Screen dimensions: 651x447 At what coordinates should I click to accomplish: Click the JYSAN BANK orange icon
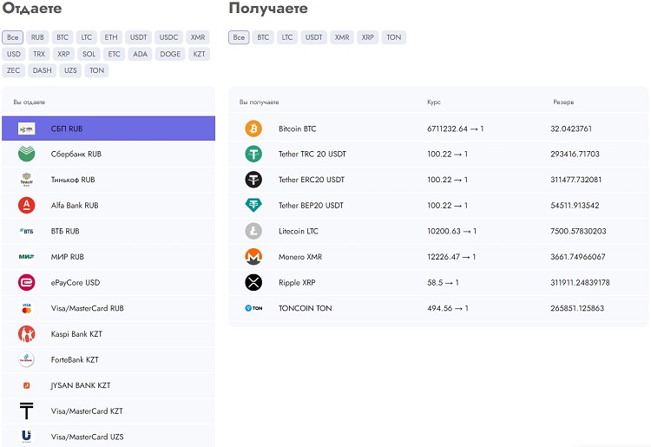pos(27,385)
